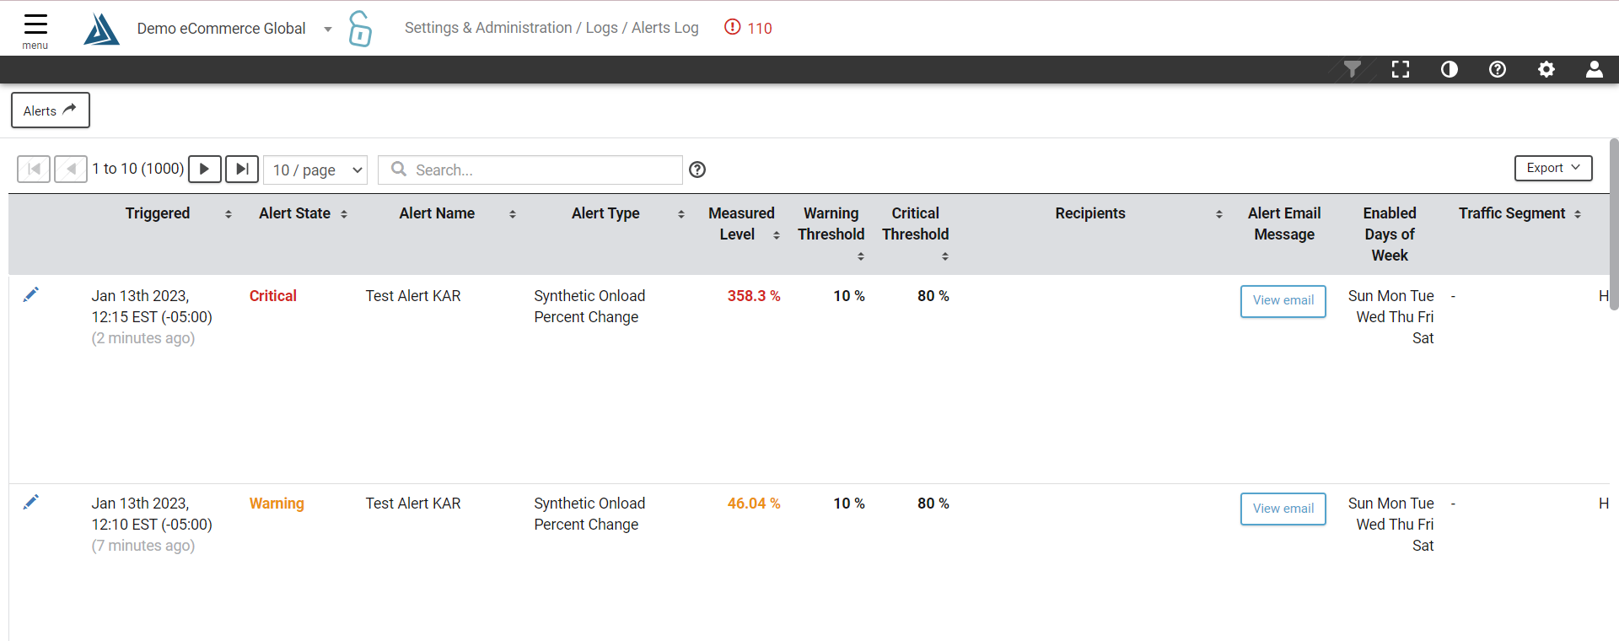Click the Alerts Log breadcrumb
The image size is (1619, 641).
point(665,28)
